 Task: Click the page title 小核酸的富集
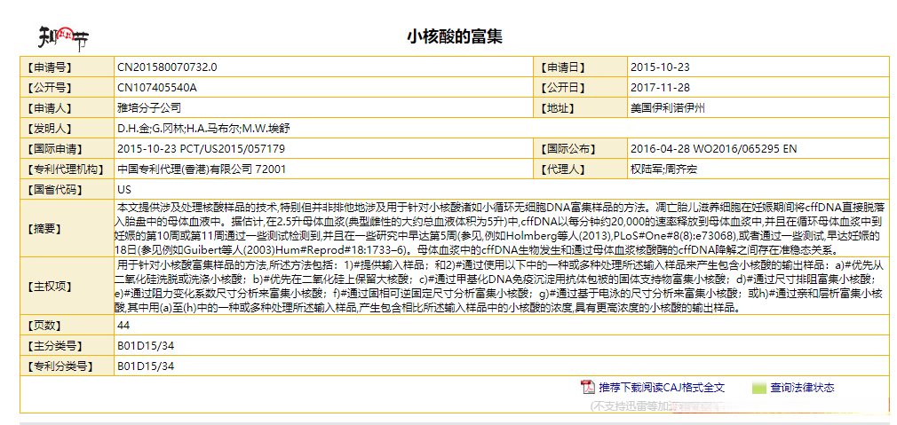pyautogui.click(x=455, y=36)
